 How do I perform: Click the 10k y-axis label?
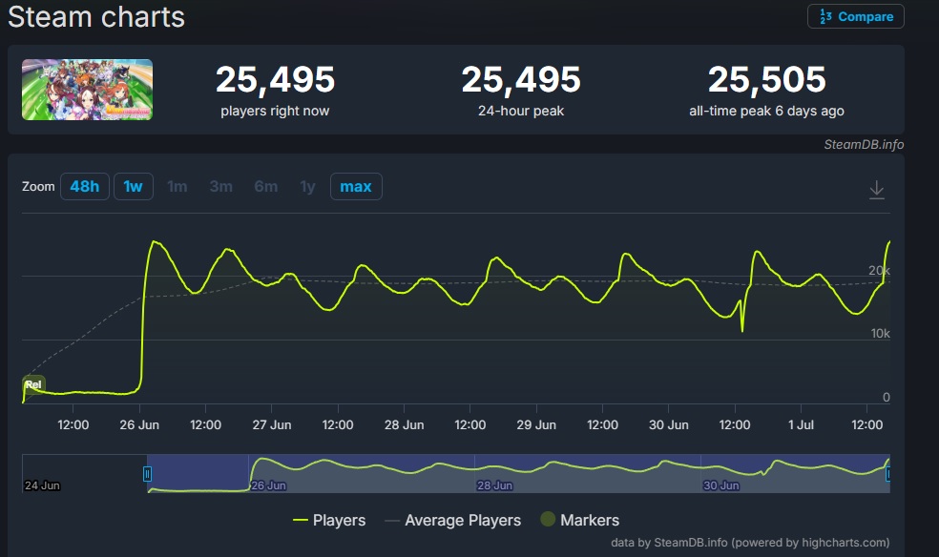(880, 333)
